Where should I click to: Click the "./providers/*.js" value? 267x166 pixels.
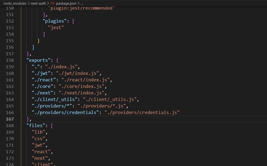pyautogui.click(x=102, y=106)
